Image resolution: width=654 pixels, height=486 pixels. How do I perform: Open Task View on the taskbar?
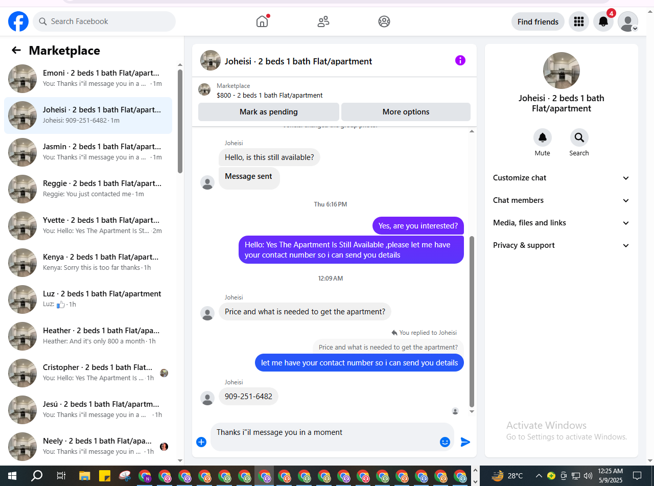[x=61, y=476]
